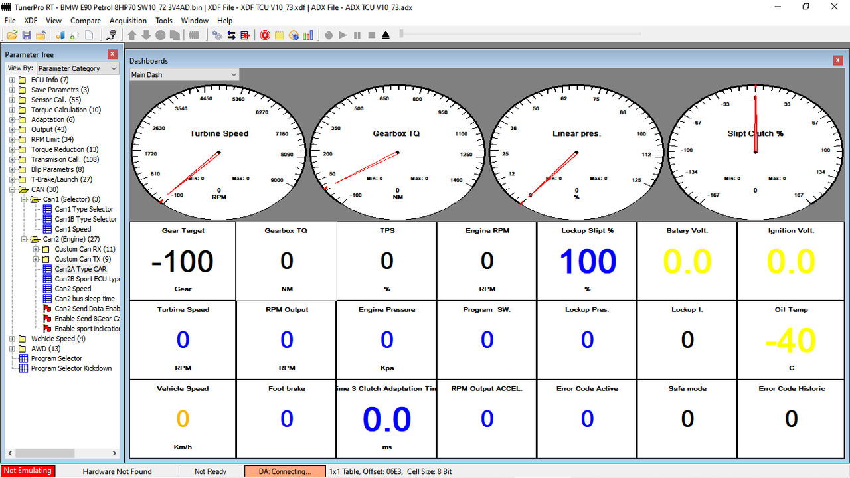
Task: Open the Compare menu
Action: [x=86, y=21]
